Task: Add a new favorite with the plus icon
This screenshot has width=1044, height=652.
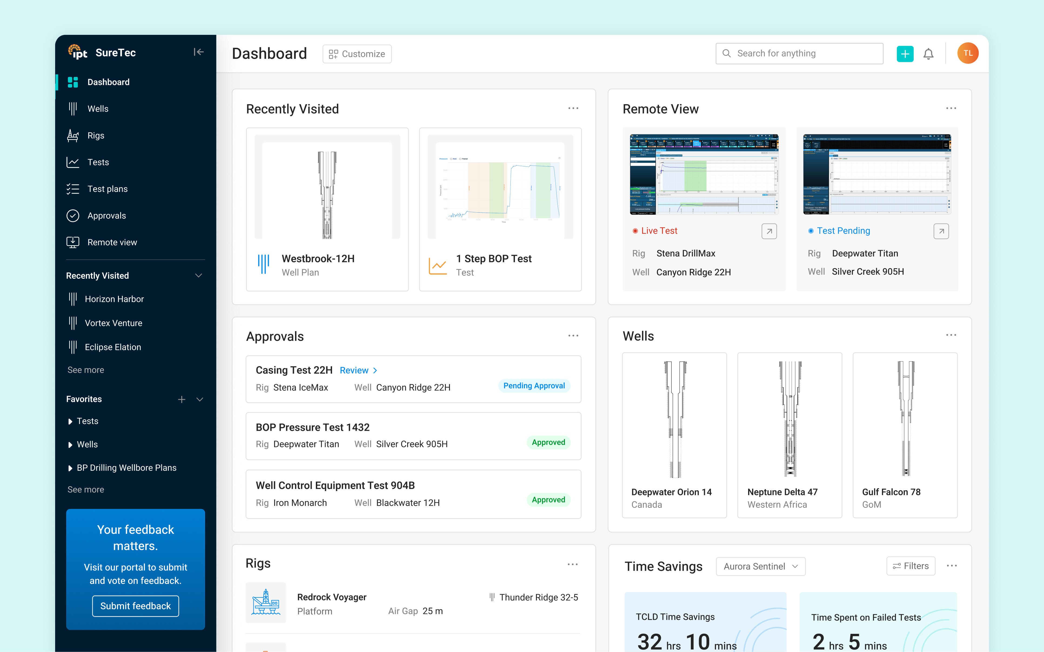Action: click(182, 399)
